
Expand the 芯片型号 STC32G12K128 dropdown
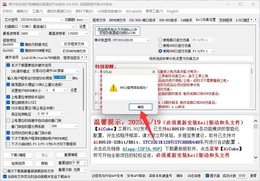point(62,20)
